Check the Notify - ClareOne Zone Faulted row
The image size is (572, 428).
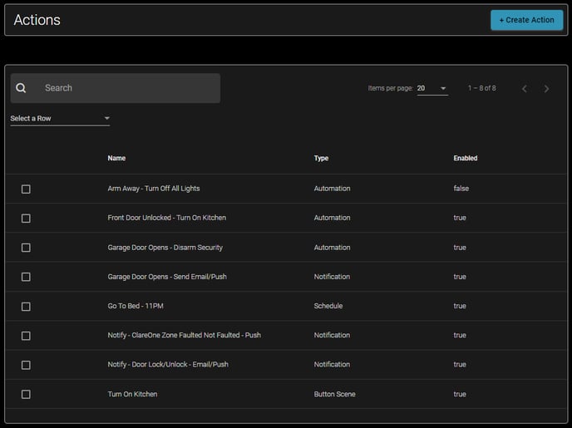26,336
